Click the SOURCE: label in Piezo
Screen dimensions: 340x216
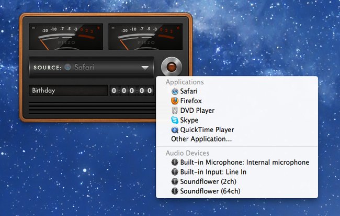[47, 68]
